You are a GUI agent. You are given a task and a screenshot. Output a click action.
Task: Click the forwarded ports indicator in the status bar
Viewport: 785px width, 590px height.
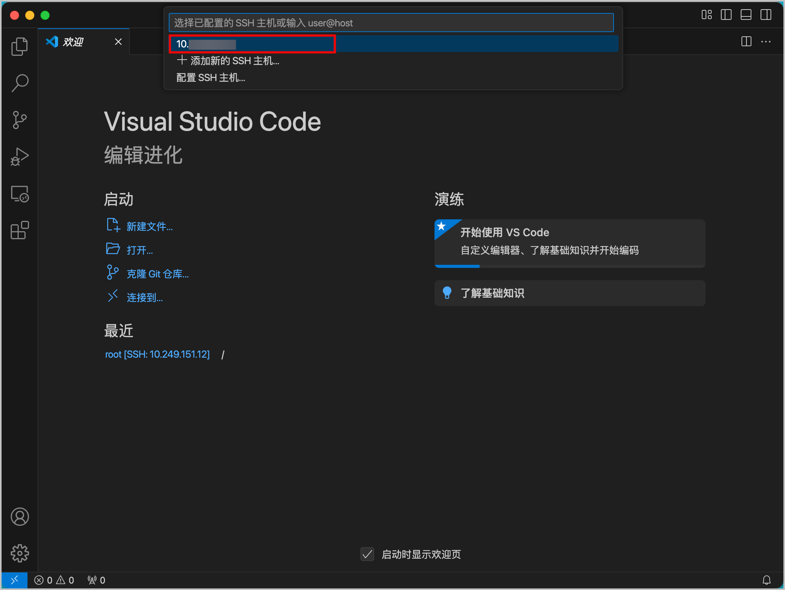[x=96, y=580]
